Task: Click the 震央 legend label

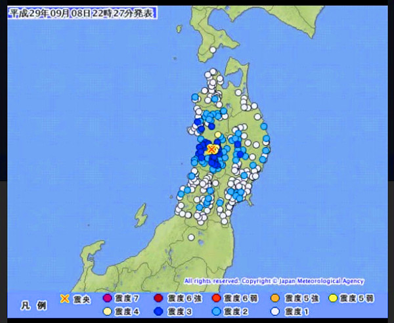Action: tap(81, 299)
